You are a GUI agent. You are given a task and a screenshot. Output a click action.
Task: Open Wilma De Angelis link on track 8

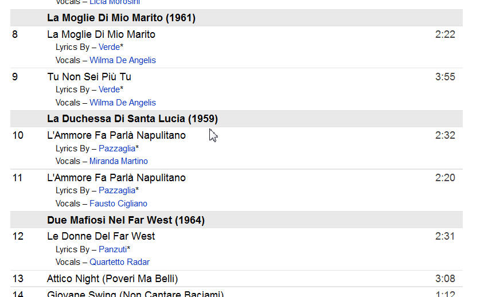pos(123,60)
